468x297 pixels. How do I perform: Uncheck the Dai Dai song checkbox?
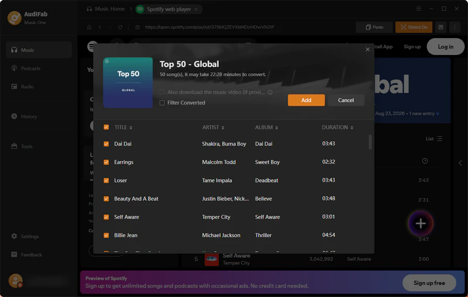click(x=106, y=144)
